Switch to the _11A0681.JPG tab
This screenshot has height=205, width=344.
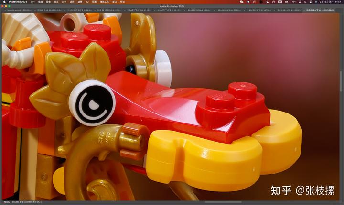click(289, 10)
